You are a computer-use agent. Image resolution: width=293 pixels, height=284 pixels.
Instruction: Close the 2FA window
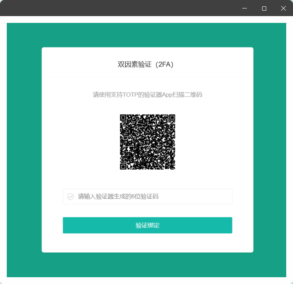283,8
